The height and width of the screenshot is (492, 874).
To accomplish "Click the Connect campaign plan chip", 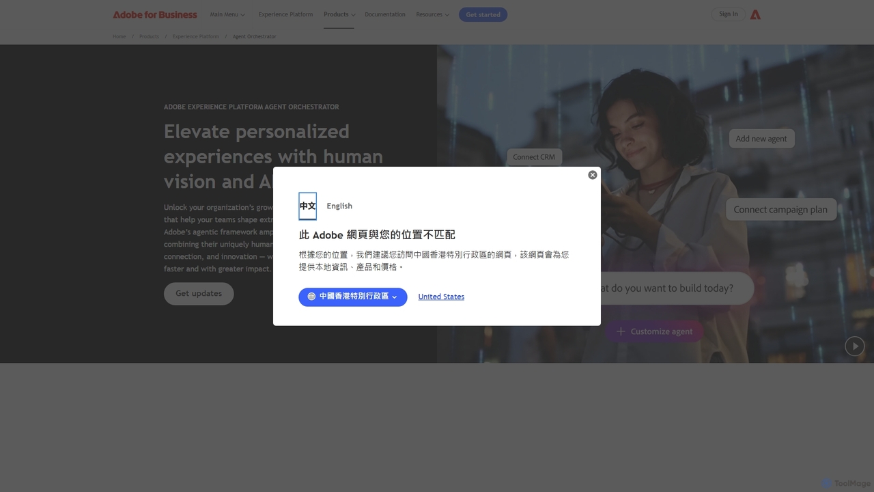I will pyautogui.click(x=780, y=210).
